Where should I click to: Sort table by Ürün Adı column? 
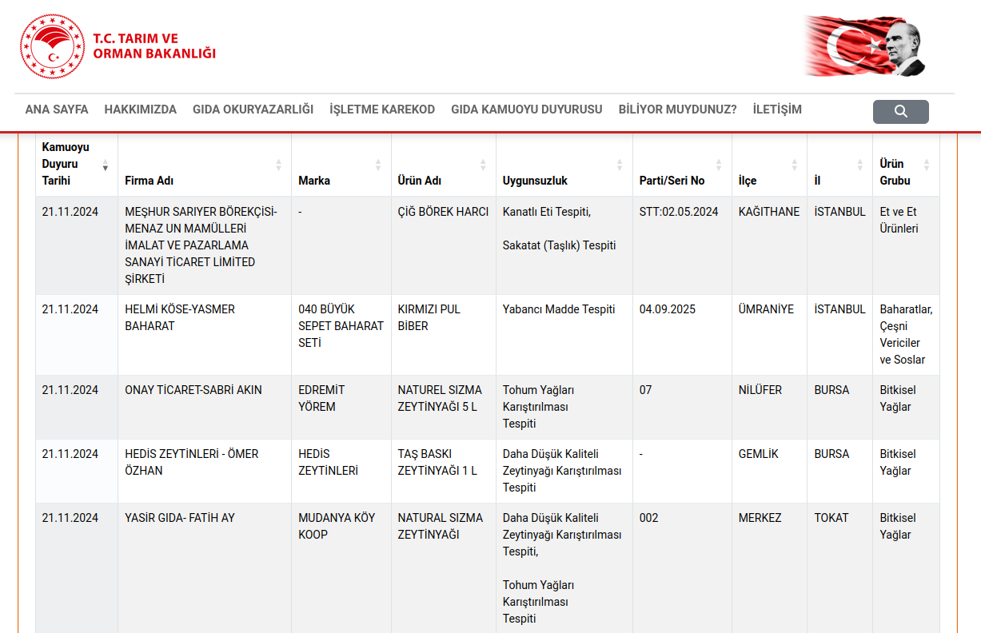click(x=483, y=165)
